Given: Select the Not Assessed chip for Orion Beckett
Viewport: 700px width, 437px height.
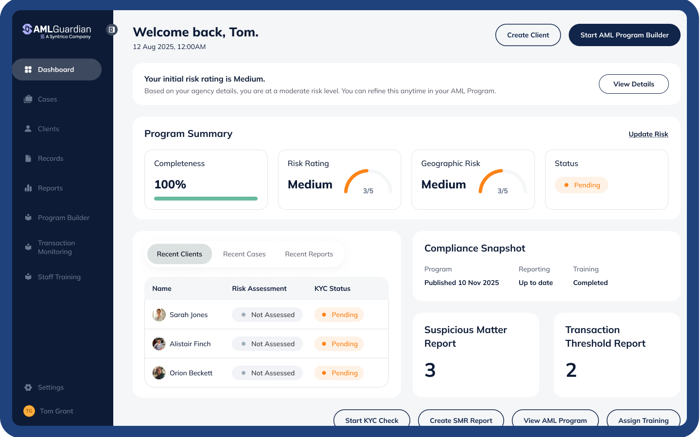Looking at the screenshot, I should 267,373.
